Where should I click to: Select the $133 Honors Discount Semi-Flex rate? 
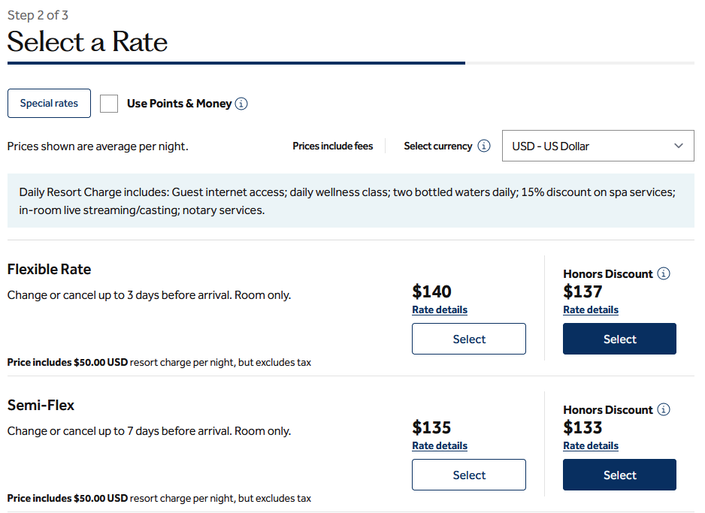pyautogui.click(x=619, y=475)
